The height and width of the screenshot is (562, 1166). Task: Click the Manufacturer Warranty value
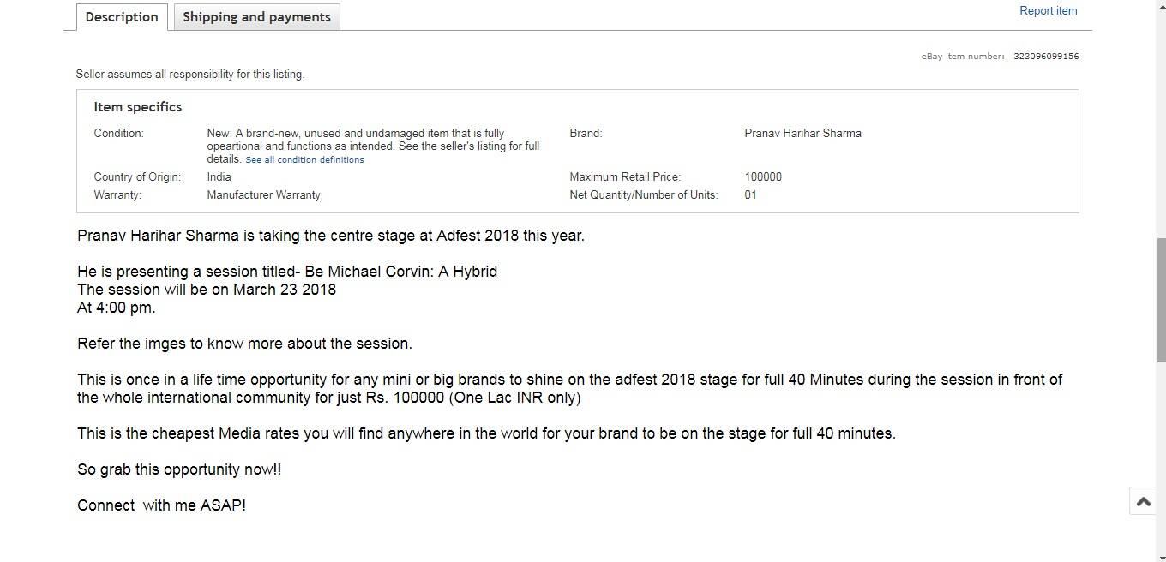pyautogui.click(x=263, y=195)
